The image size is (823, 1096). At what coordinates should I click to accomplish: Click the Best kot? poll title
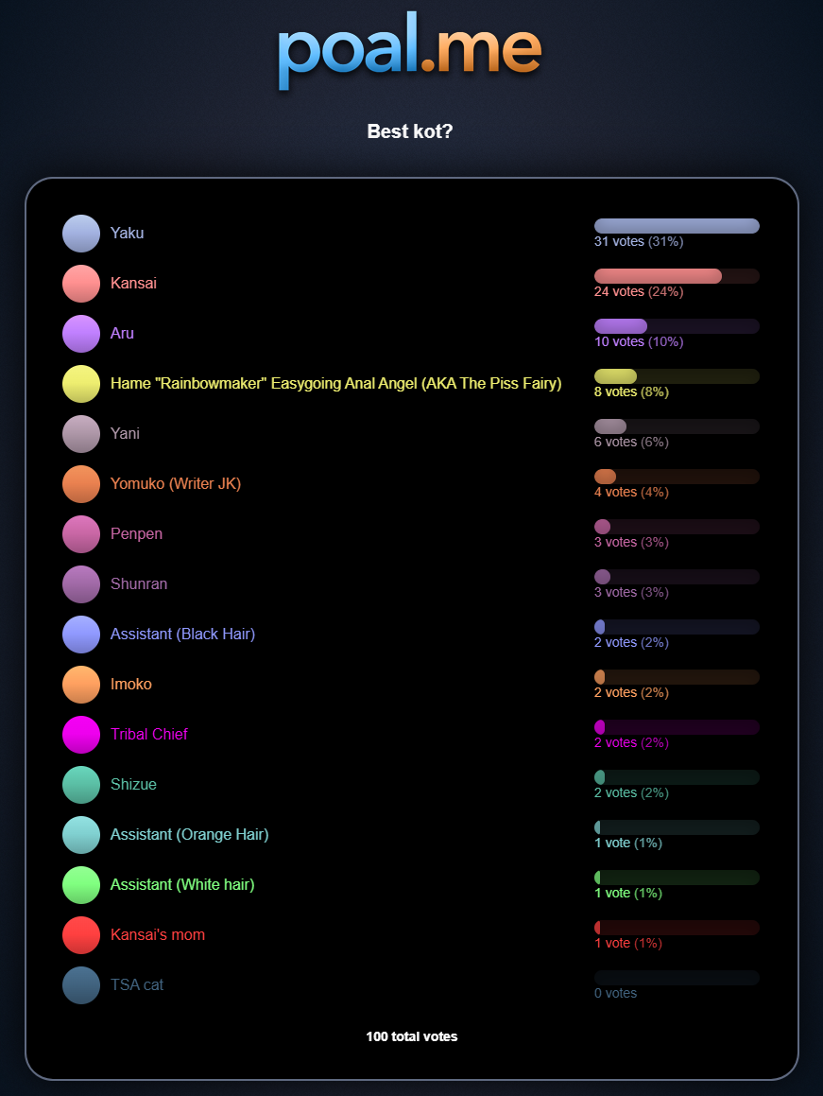pos(410,131)
